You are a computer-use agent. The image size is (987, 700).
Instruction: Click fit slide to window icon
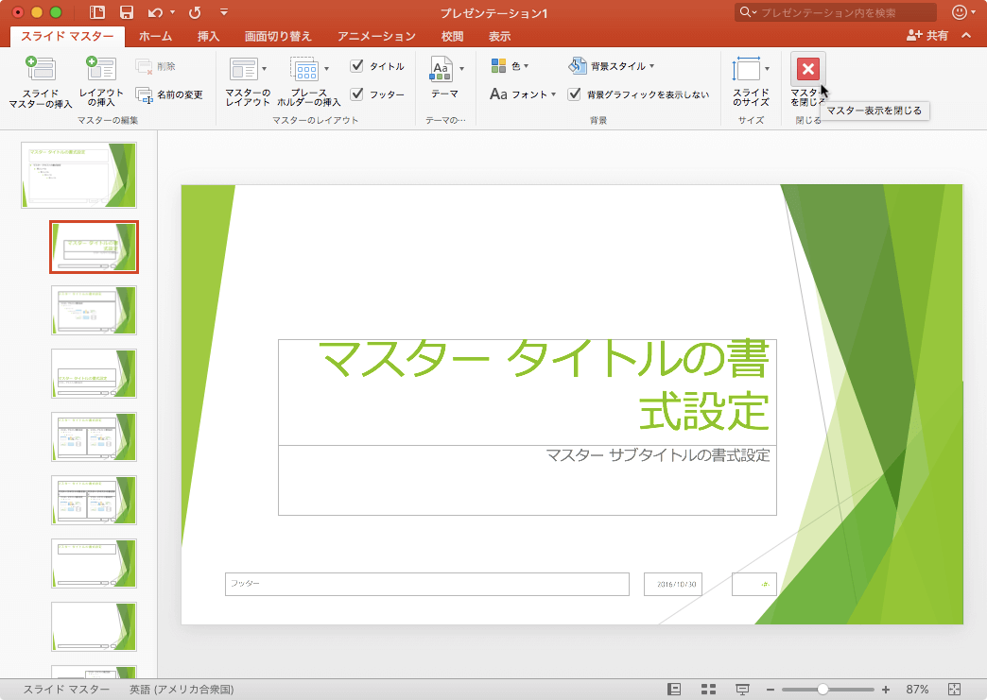954,690
